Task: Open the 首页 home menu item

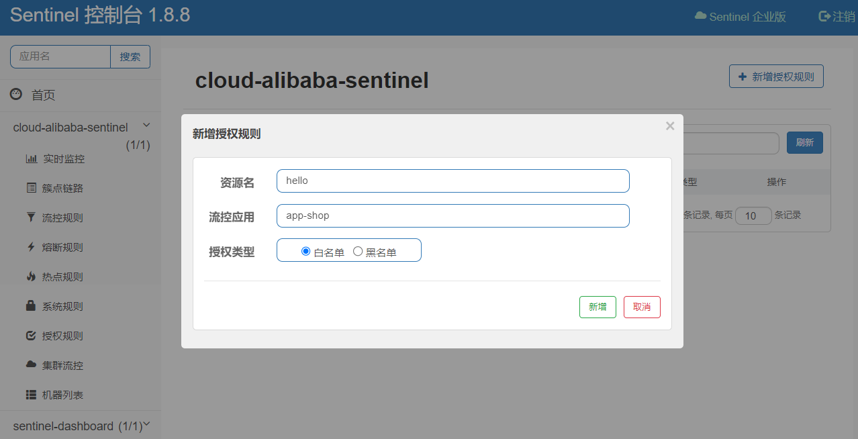Action: click(x=43, y=95)
